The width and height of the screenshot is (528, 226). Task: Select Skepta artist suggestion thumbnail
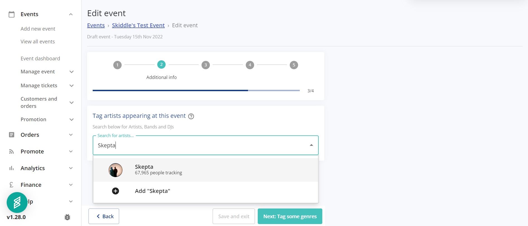[x=116, y=170]
